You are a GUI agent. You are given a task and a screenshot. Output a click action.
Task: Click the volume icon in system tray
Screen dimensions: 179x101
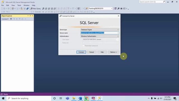(x=161, y=98)
